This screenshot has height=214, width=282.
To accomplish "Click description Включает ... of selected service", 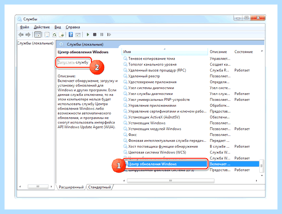I will pyautogui.click(x=220, y=164).
